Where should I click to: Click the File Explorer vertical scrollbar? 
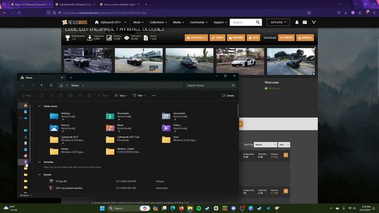tap(238, 111)
